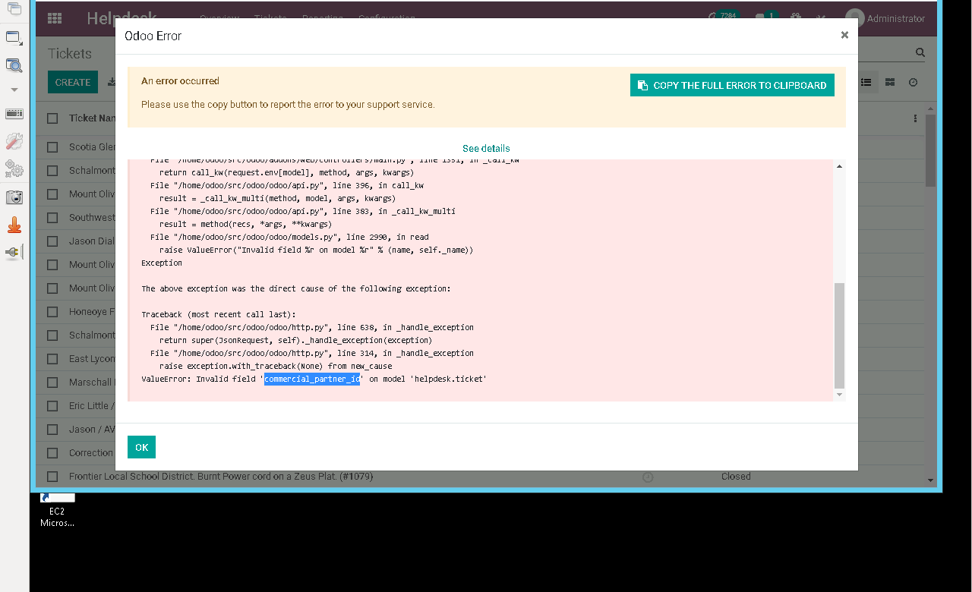Image resolution: width=972 pixels, height=592 pixels.
Task: Click ticket list scrollbar down arrow
Action: point(930,480)
